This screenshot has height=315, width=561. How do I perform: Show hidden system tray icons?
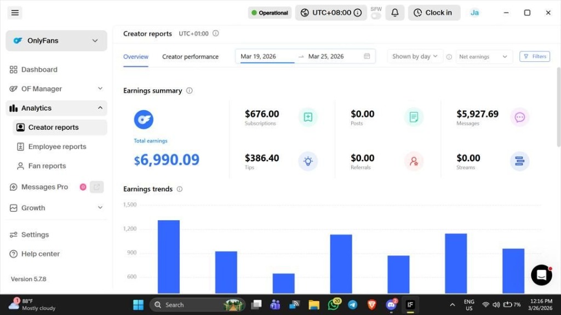tap(452, 305)
